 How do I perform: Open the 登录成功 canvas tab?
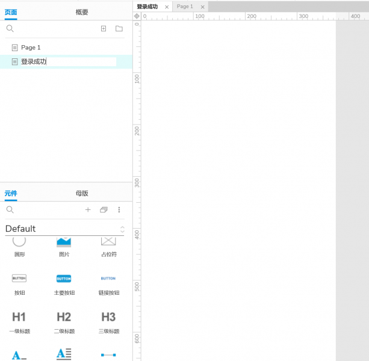click(x=147, y=7)
